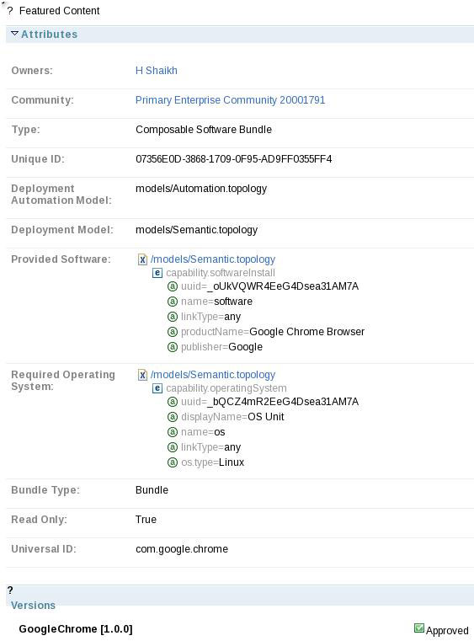Open Required Operating System /models/Semantic.topology link

coord(213,375)
